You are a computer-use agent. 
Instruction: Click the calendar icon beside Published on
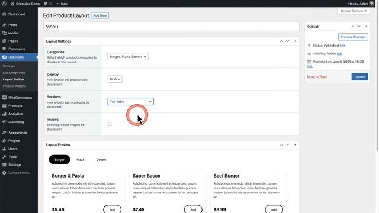pos(309,62)
